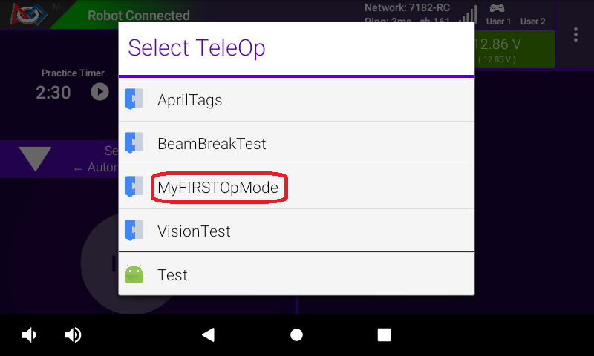The width and height of the screenshot is (594, 356).
Task: Select MyFIRSTOpMode entry
Action: 218,188
